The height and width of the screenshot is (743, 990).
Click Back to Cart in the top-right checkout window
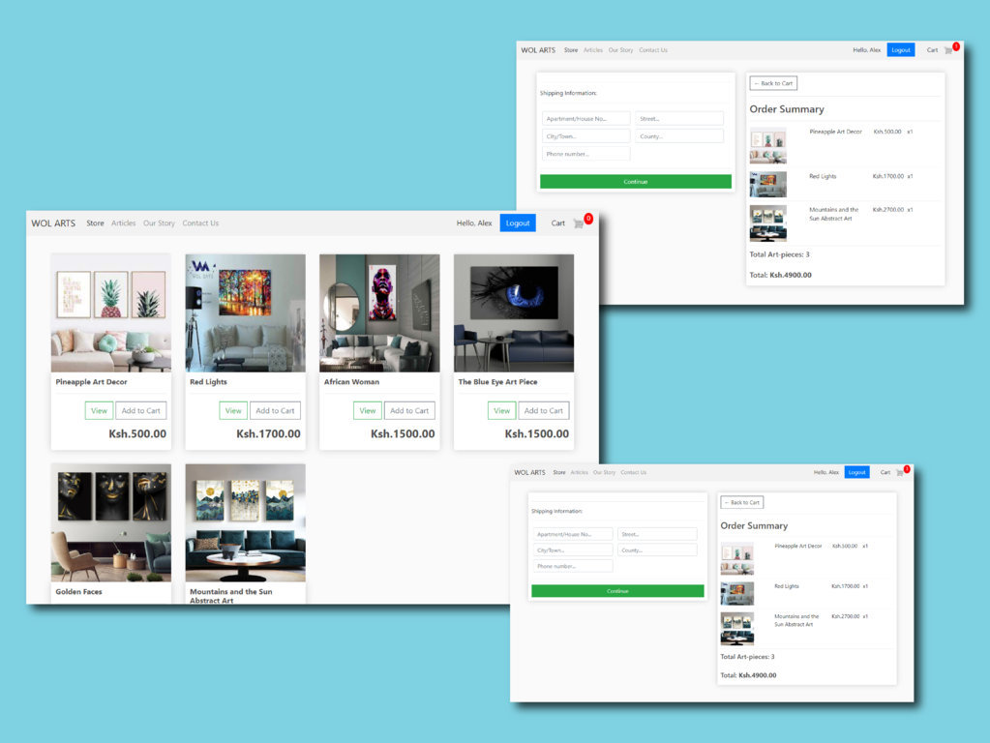(773, 83)
